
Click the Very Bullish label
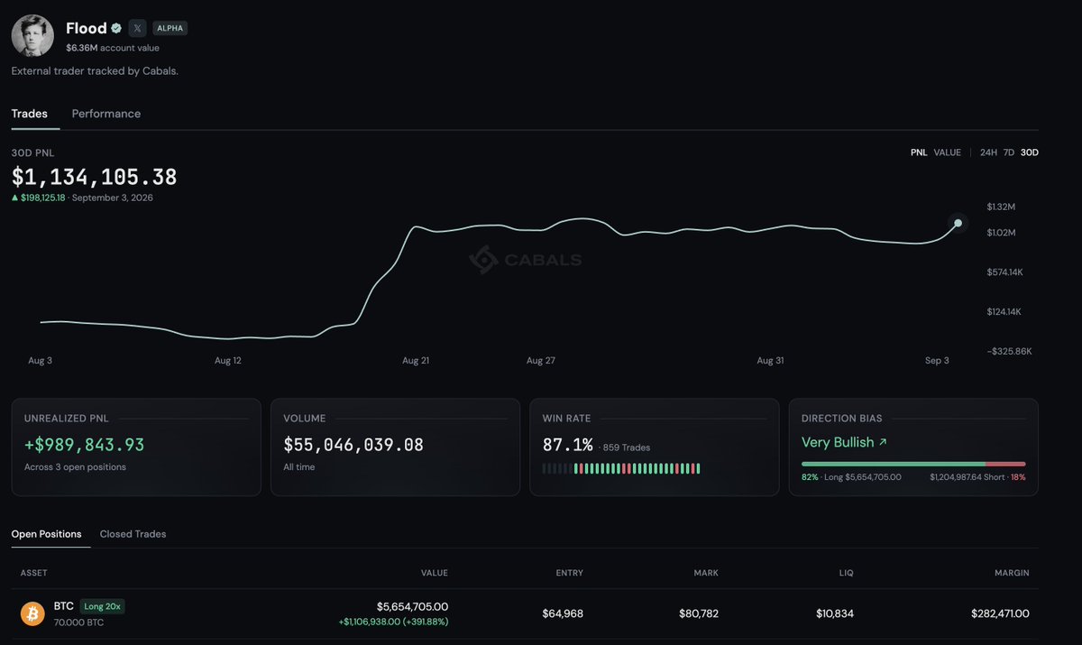pyautogui.click(x=838, y=442)
